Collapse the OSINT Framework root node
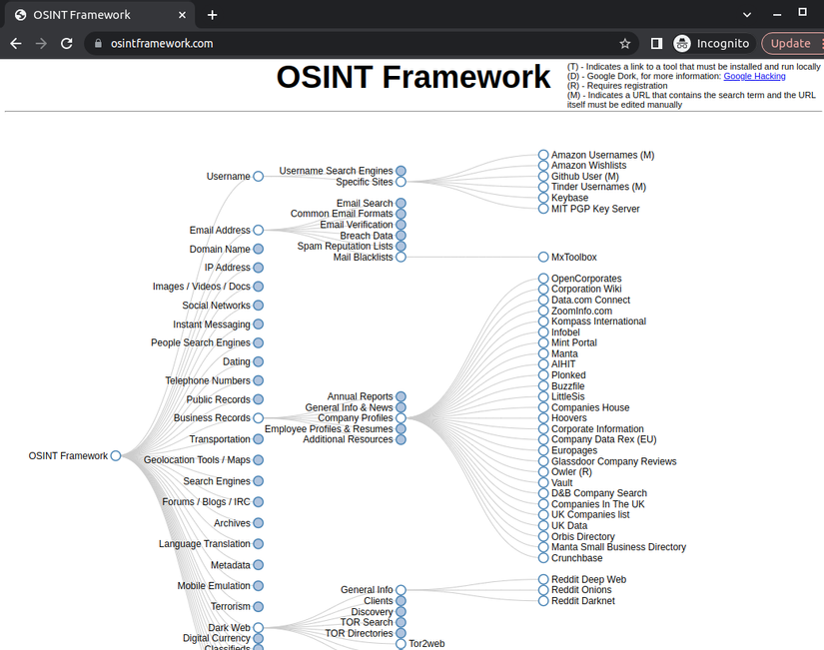Screen dimensions: 824x650 116,455
